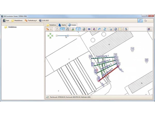Click the 3D view button
This screenshot has width=155, height=116.
click(89, 29)
